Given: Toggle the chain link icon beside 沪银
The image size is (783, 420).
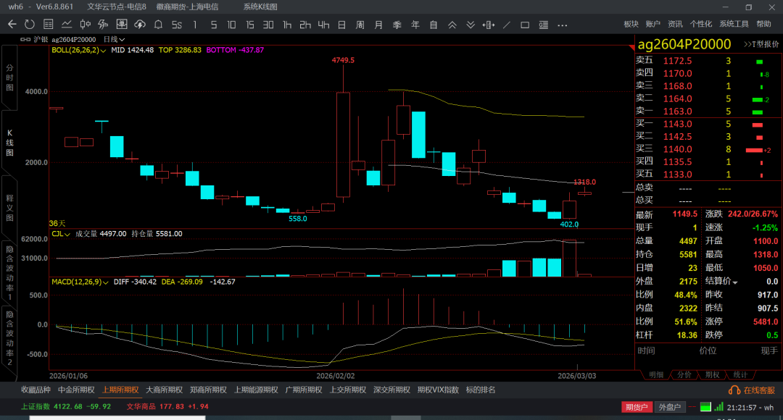Looking at the screenshot, I should 25,39.
